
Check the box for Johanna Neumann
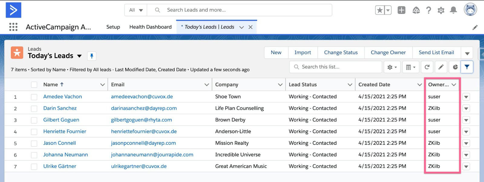click(x=34, y=155)
